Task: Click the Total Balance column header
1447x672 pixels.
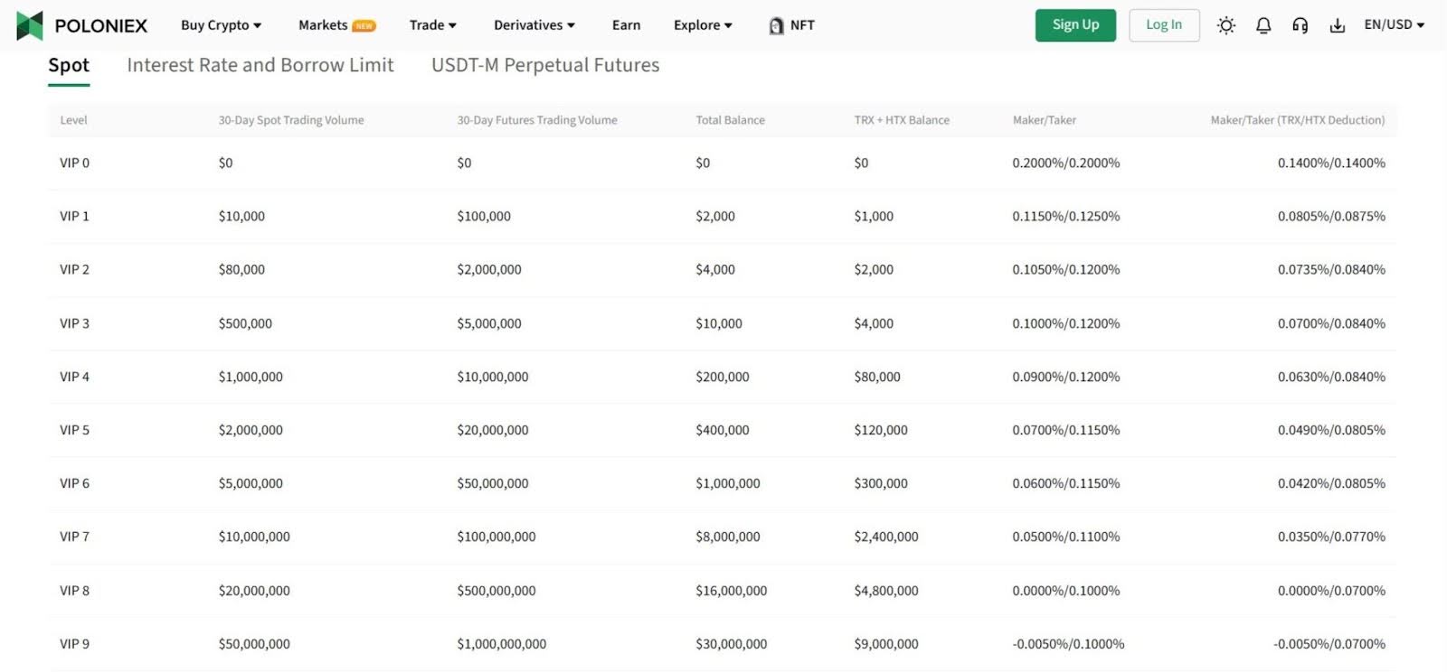Action: 730,120
